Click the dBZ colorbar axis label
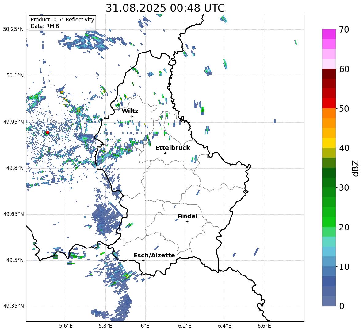363x332 pixels. (356, 168)
